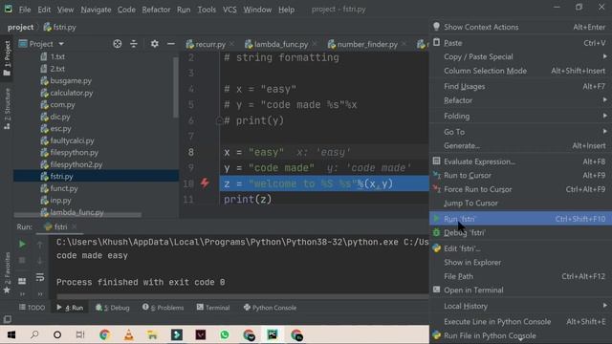This screenshot has height=344, width=612.
Task: Click the locate/scroll-from-source target icon
Action: (x=117, y=44)
